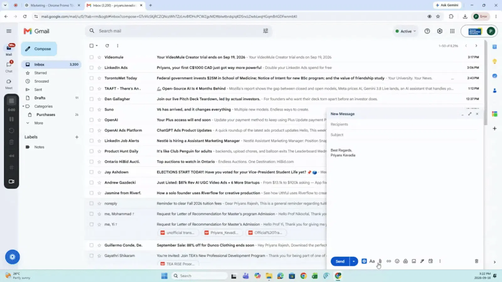Toggle the main menu hamburger
Screen dimensions: 502x282
[9, 31]
